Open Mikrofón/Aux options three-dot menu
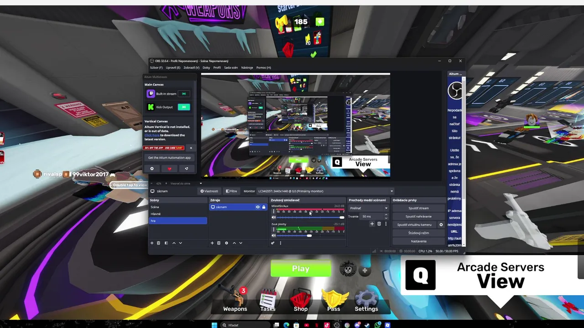This screenshot has height=328, width=584. (273, 211)
